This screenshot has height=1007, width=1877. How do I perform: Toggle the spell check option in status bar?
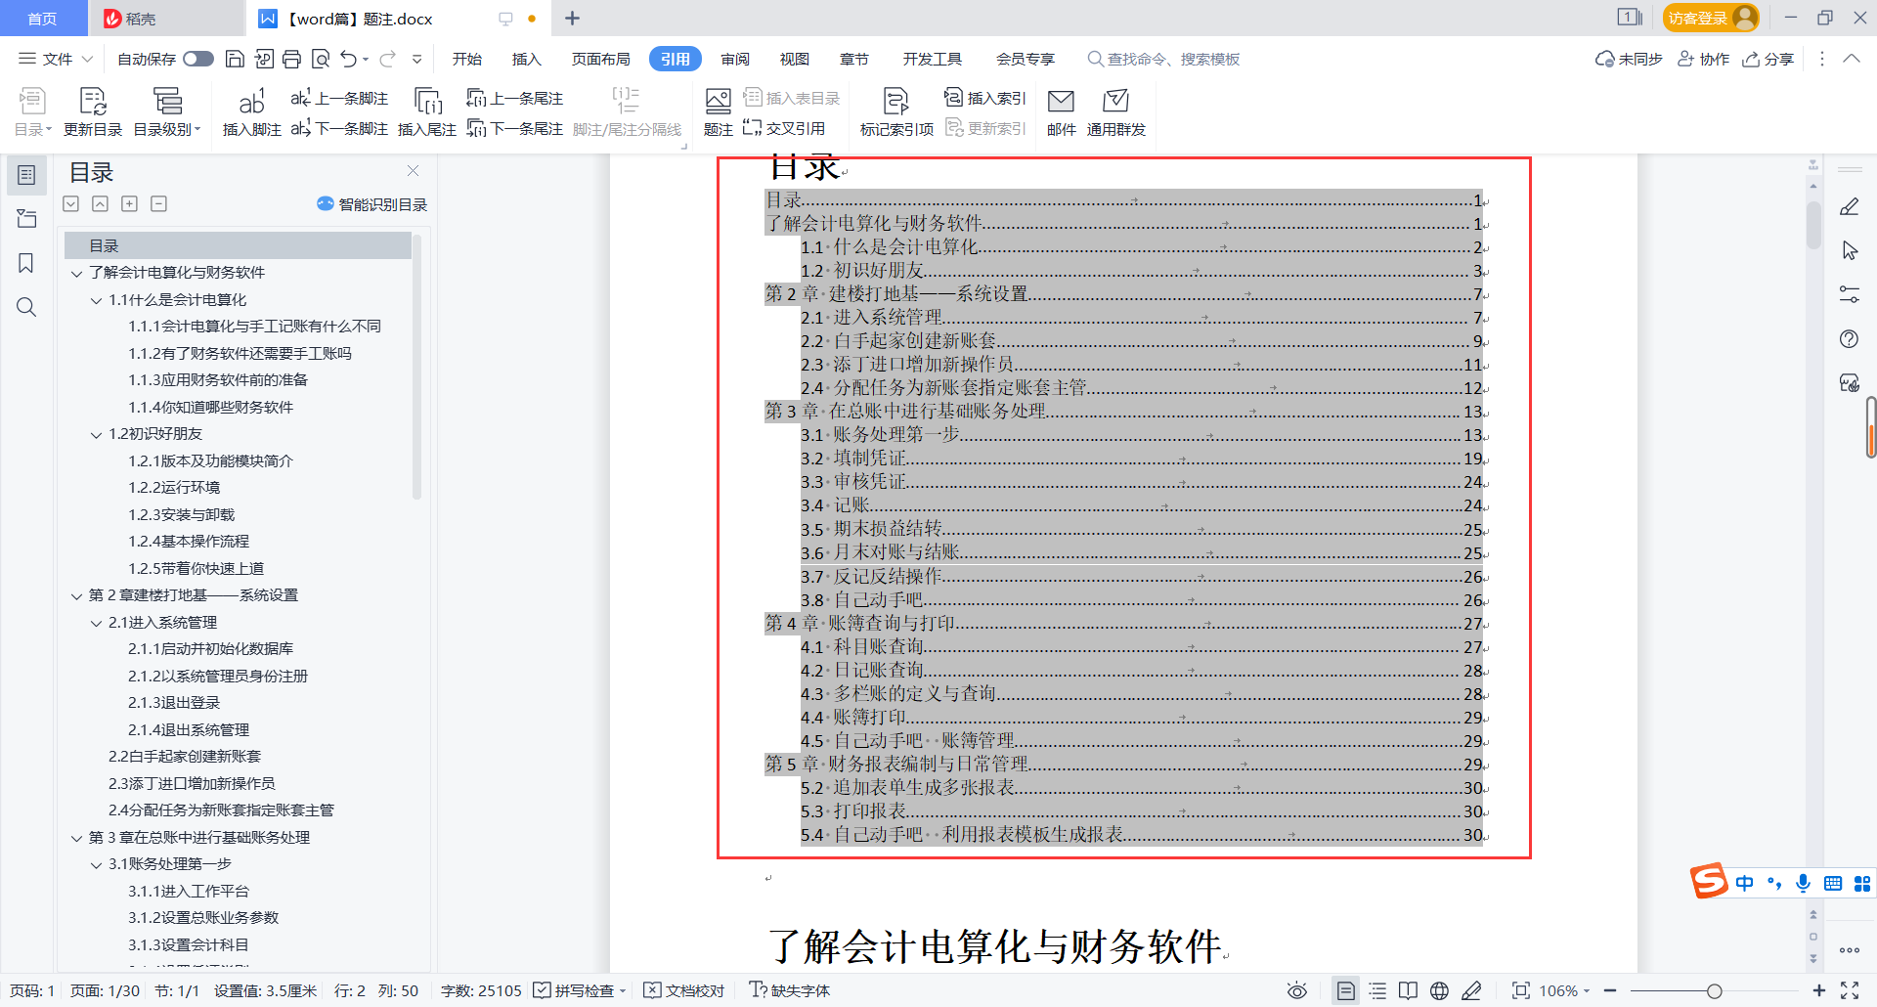pos(579,990)
